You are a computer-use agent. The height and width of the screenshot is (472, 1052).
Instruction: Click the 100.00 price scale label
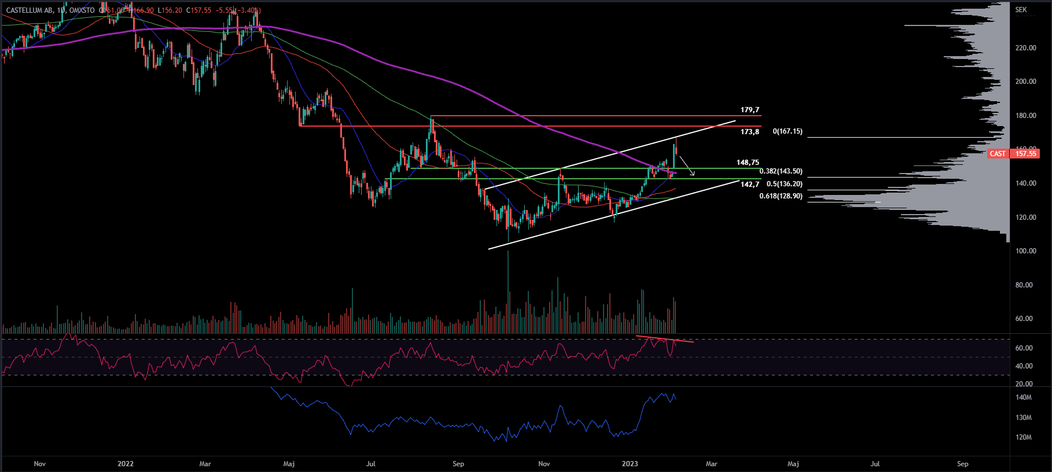(x=1025, y=251)
